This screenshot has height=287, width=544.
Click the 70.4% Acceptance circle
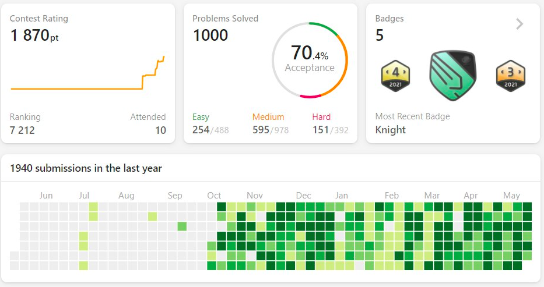(x=310, y=60)
